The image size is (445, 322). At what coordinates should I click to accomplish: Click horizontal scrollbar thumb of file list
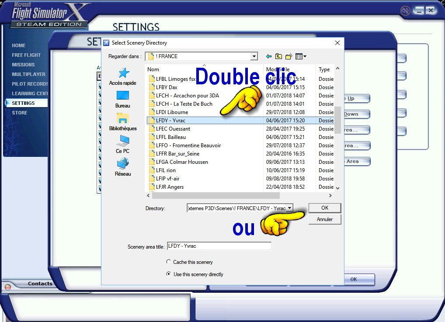point(216,195)
